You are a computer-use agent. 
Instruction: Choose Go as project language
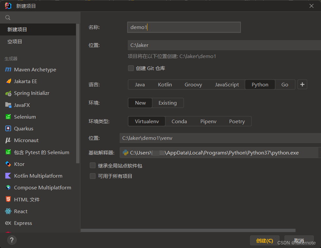click(285, 84)
